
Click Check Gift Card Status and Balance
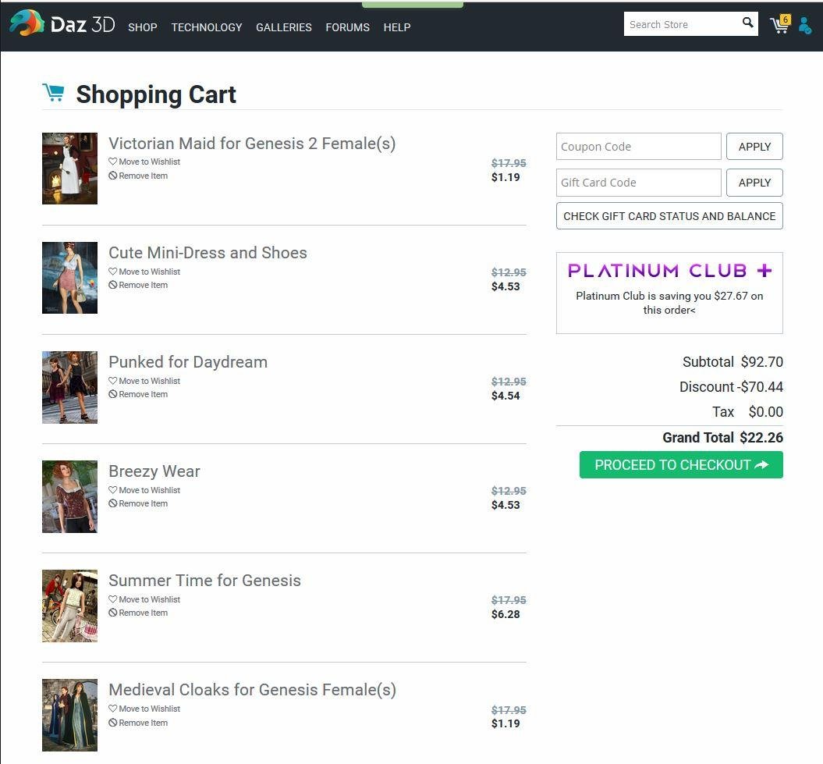tap(669, 216)
